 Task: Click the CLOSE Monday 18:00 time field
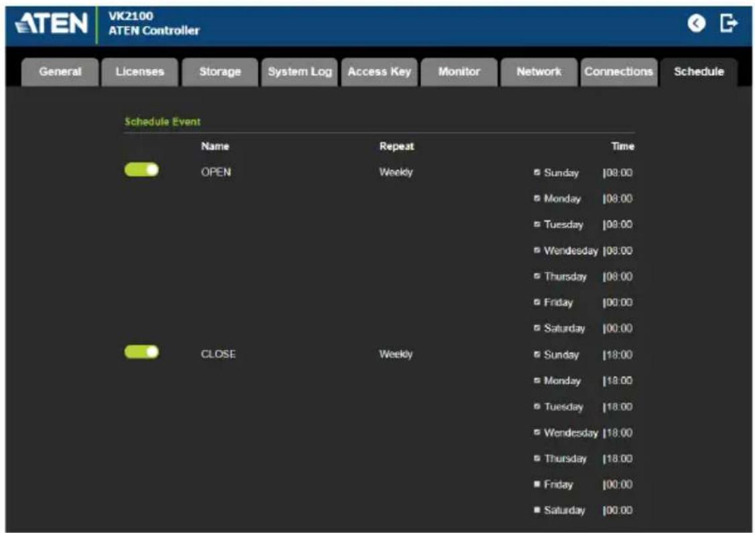pos(618,381)
